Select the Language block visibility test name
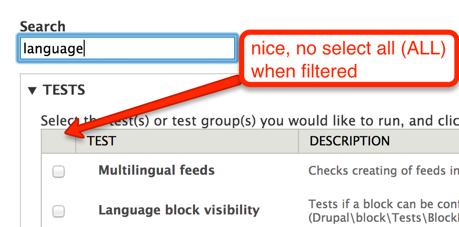This screenshot has width=459, height=227. click(x=179, y=210)
